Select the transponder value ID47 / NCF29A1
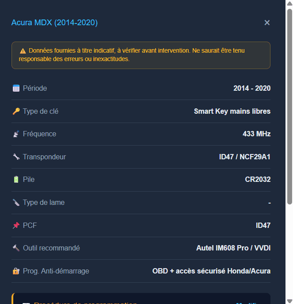Screen dimensions: 293x304 (x=244, y=157)
